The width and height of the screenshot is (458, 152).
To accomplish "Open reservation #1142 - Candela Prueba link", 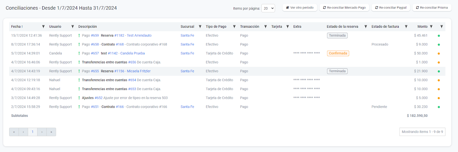I will tap(126, 53).
